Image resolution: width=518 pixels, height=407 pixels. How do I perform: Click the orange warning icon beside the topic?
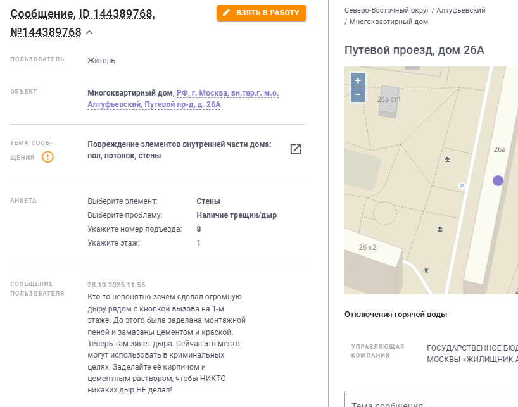coord(47,156)
